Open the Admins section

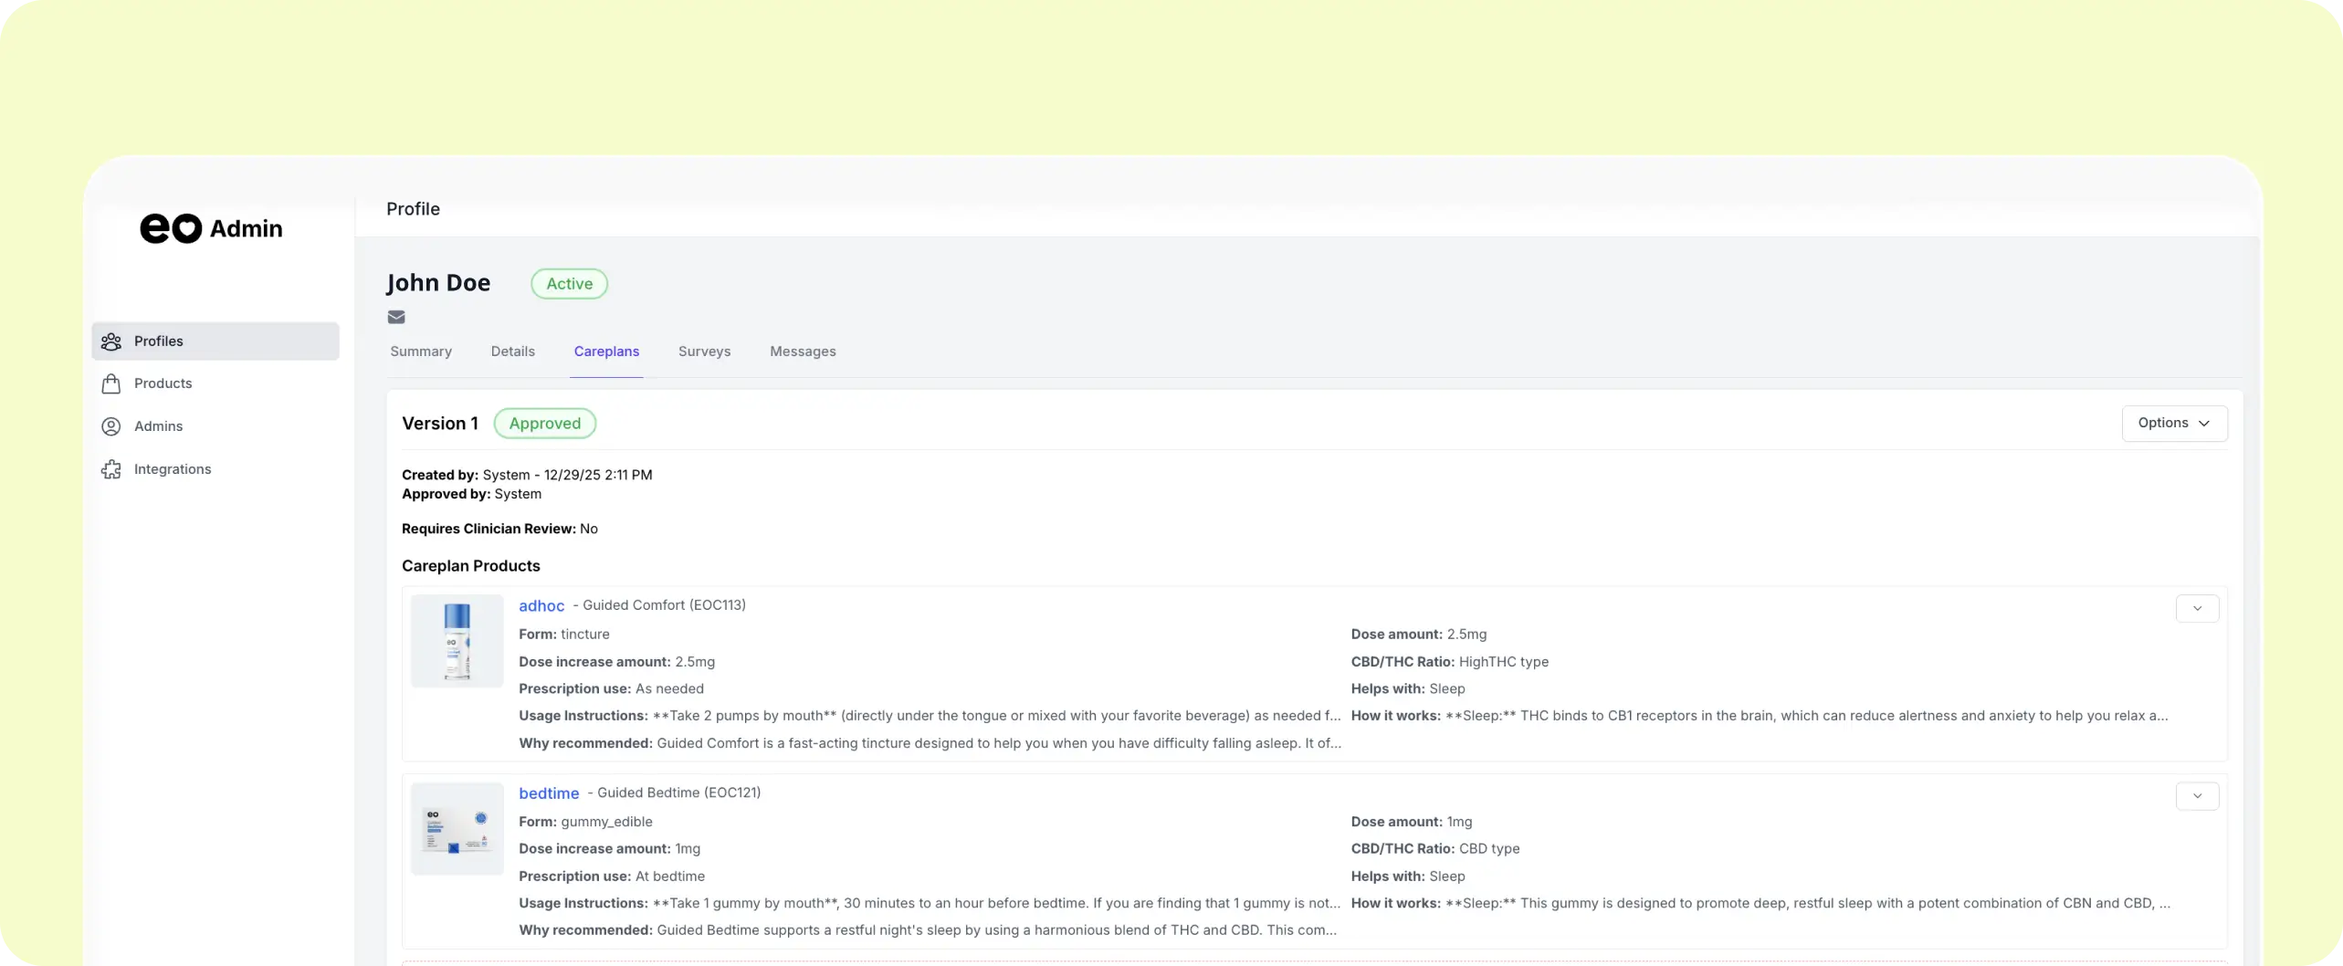pos(158,425)
